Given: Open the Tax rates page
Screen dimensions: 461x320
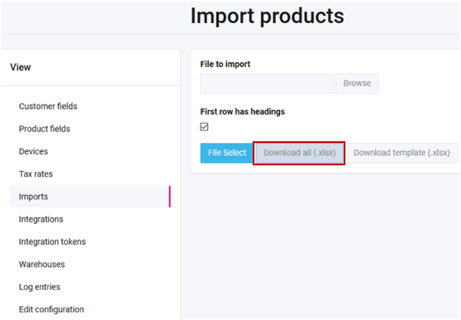Looking at the screenshot, I should tap(35, 174).
